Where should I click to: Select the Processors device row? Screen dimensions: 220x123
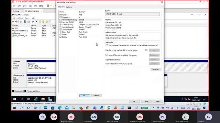[x=80, y=17]
